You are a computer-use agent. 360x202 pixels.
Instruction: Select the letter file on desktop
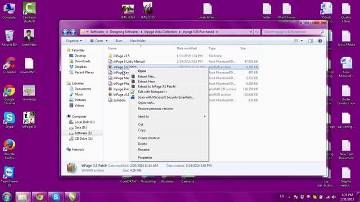pos(267,11)
